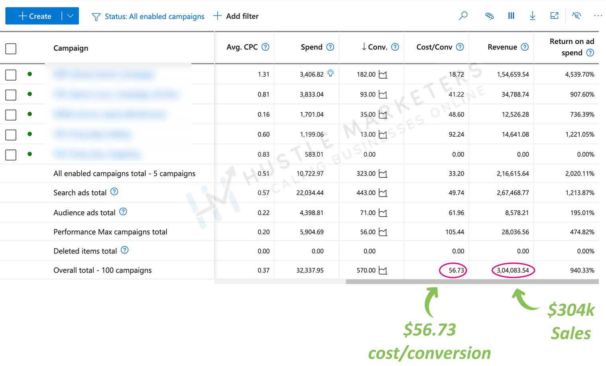The height and width of the screenshot is (366, 606).
Task: Click help icon next to Conv. header
Action: pyautogui.click(x=395, y=47)
